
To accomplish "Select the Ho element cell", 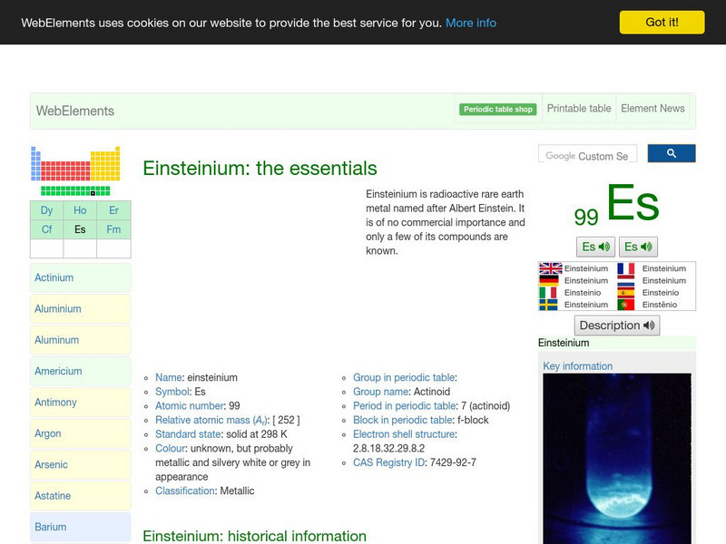I will 80,210.
